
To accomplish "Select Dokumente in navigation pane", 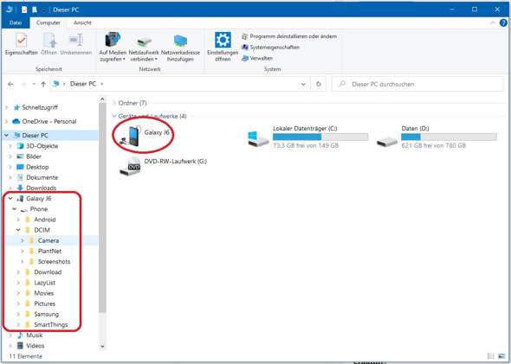I will [42, 177].
